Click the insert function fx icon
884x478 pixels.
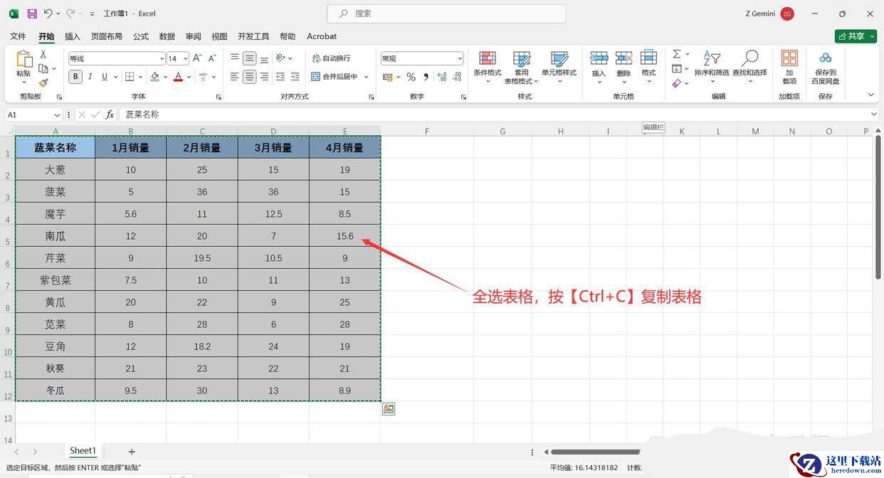click(x=110, y=115)
